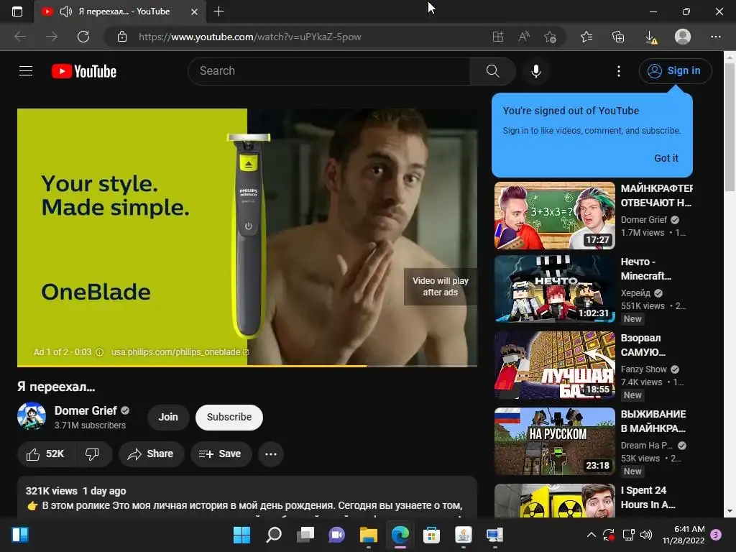Open ВЫЖИВАНИЕ В МАЙНКРА video thumbnail
The height and width of the screenshot is (552, 736).
coord(554,441)
